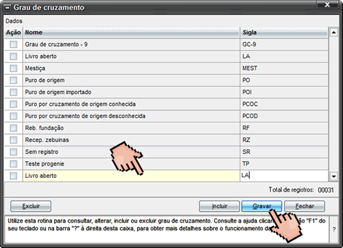Select checkbox for Puro de origem row (sigla PO)

point(14,80)
